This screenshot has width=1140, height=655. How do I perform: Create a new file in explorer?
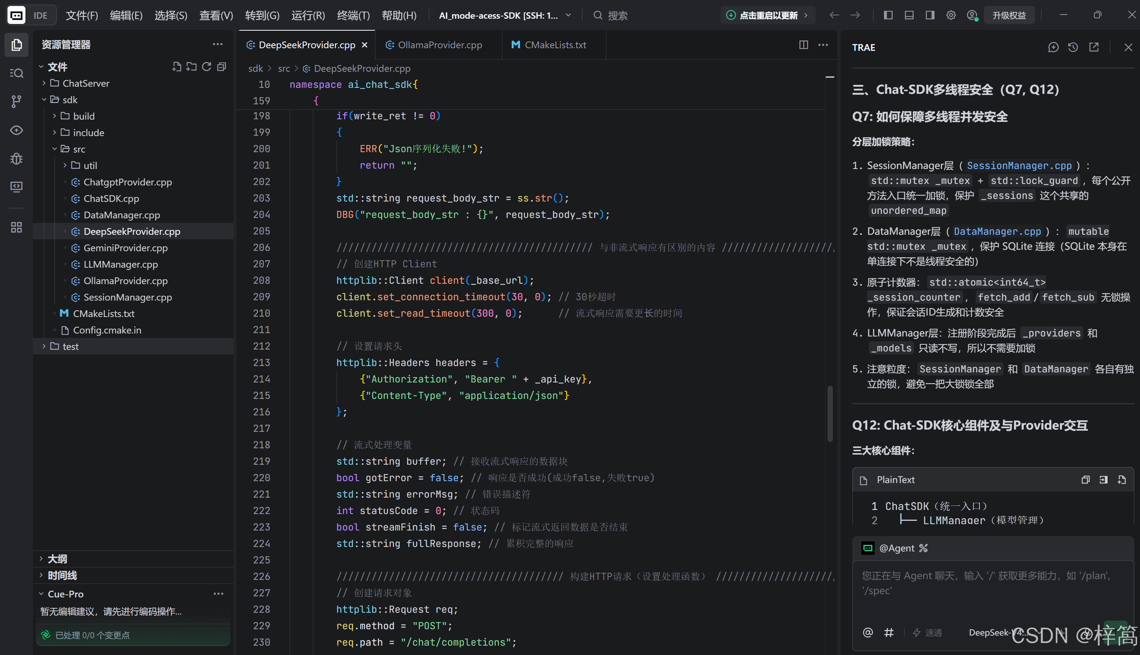[x=177, y=67]
